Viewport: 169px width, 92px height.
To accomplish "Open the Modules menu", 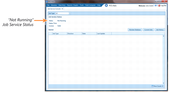I will 54,5.
